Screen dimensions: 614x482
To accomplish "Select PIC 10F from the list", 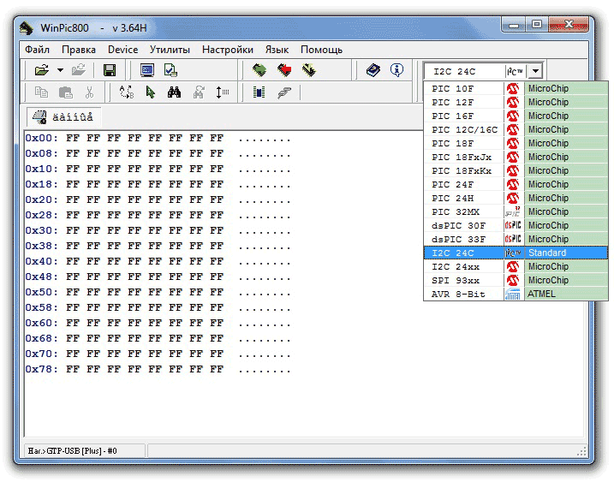I will coord(516,88).
